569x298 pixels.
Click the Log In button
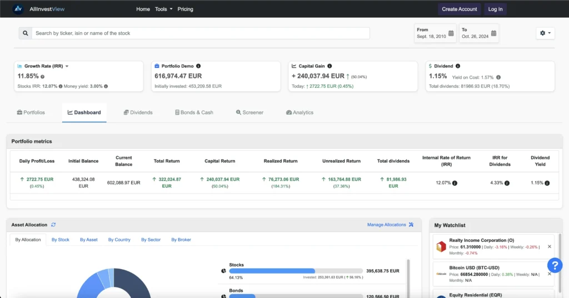point(495,9)
